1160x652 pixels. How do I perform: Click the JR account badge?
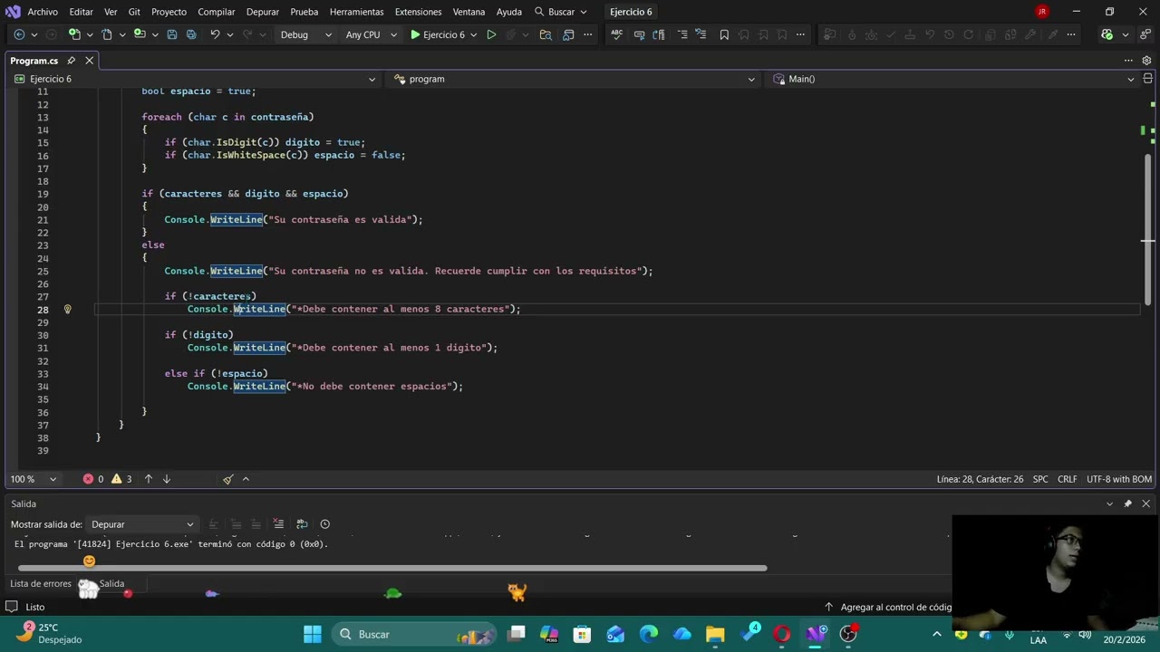coord(1042,12)
